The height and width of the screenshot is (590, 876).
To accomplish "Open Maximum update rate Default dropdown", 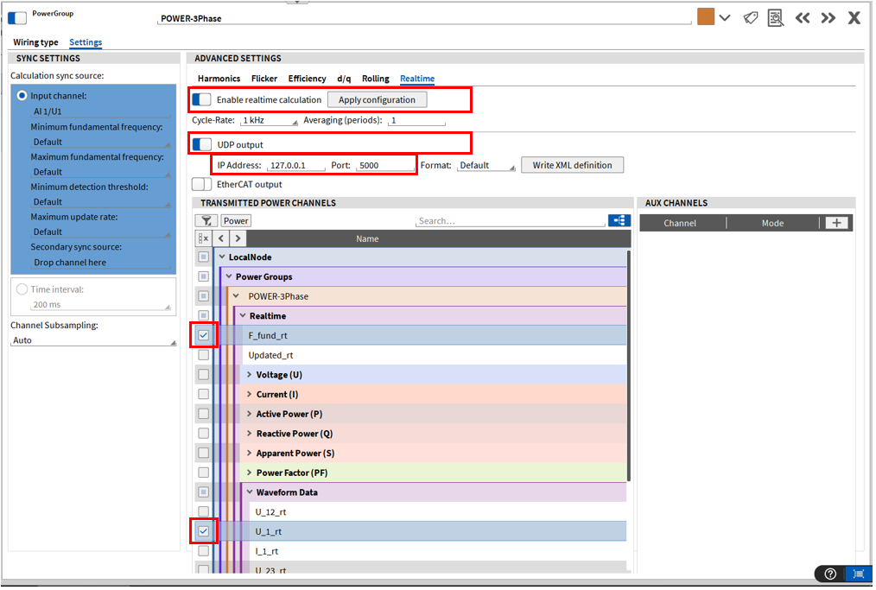I will pos(100,232).
